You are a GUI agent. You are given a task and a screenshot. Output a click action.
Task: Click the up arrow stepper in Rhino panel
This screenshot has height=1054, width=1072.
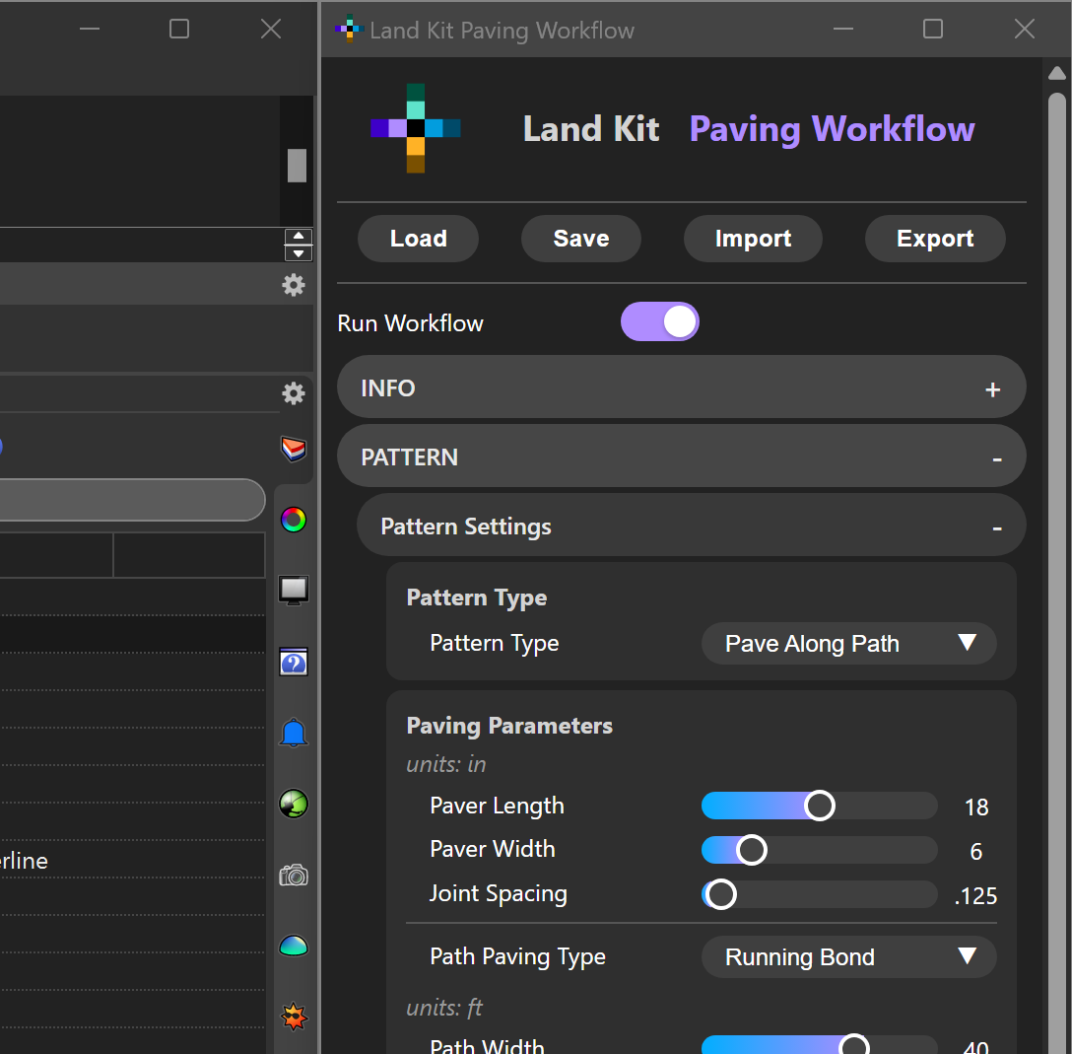299,237
